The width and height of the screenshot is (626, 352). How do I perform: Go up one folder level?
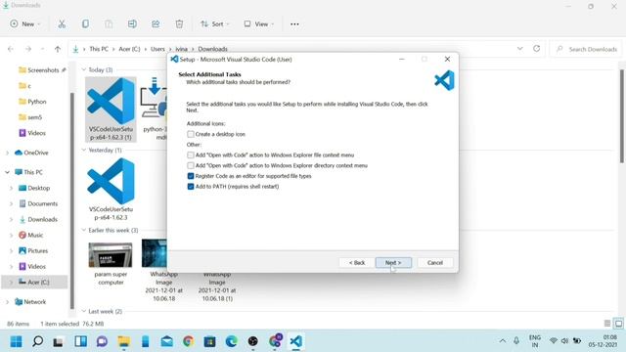58,49
